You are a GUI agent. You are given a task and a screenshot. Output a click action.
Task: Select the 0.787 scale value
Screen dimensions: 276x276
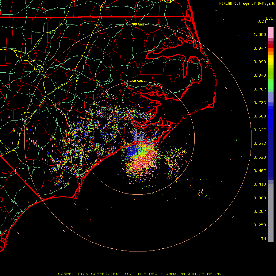(260, 89)
